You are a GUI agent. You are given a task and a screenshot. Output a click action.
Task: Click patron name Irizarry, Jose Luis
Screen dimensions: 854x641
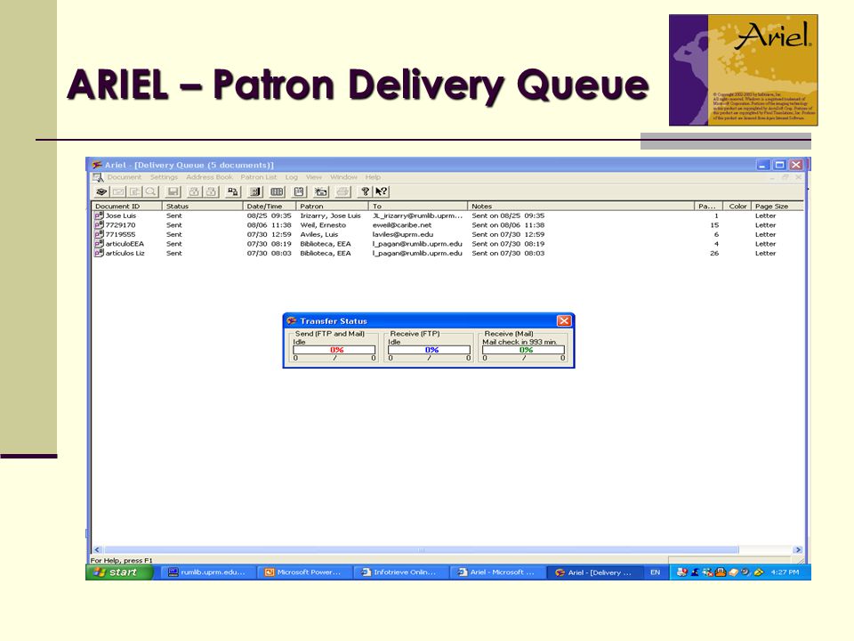330,215
